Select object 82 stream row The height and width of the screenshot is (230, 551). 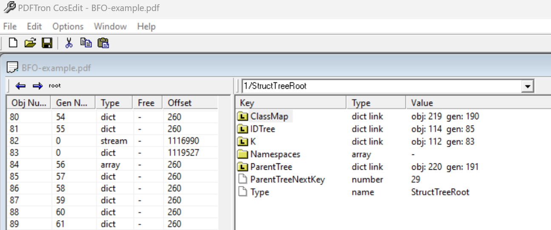pos(113,141)
